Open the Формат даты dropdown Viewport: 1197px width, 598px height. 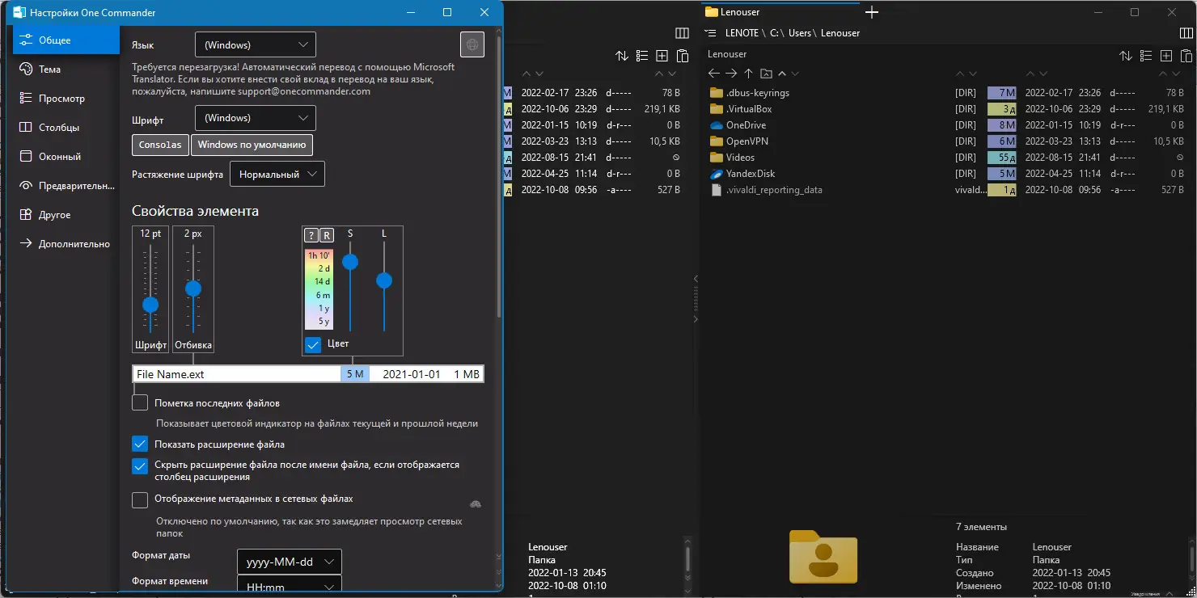pos(289,561)
